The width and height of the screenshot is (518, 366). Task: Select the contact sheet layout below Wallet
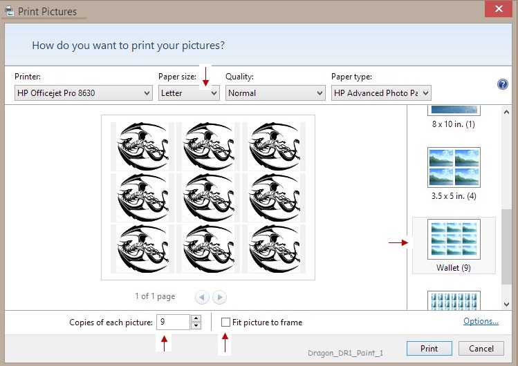454,300
